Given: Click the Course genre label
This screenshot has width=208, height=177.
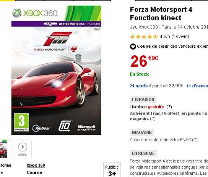Looking at the screenshot, I should point(34,172).
